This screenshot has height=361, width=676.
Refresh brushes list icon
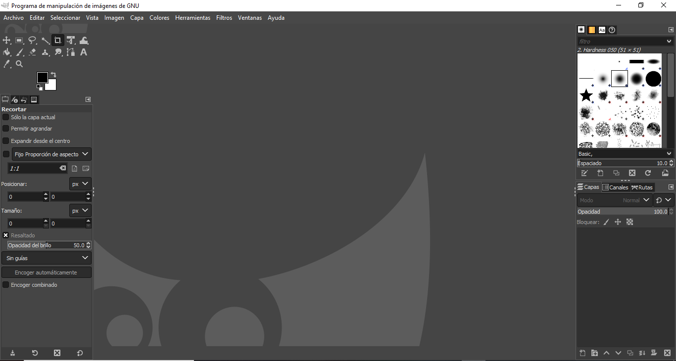[x=648, y=173]
